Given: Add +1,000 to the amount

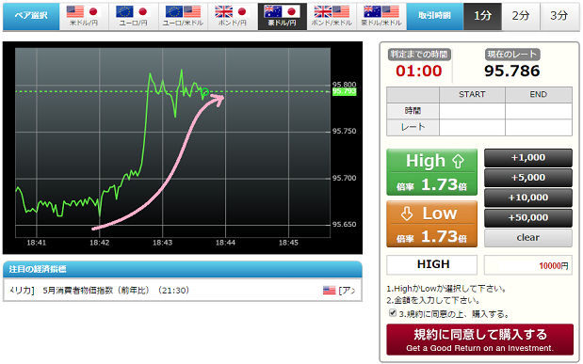Looking at the screenshot, I should (528, 158).
